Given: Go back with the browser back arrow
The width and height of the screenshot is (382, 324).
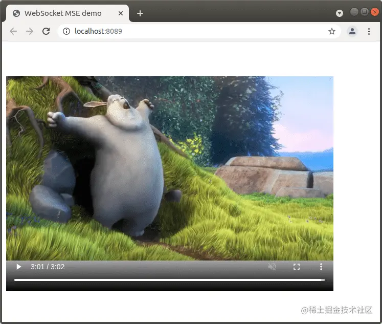Looking at the screenshot, I should tap(13, 31).
